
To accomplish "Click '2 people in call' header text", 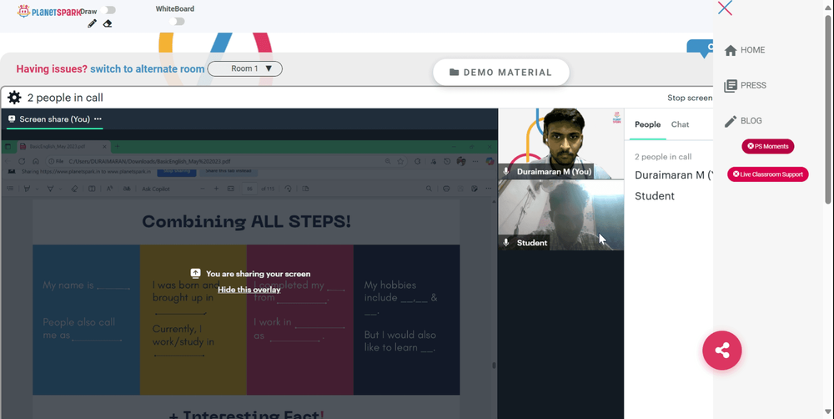I will (65, 98).
